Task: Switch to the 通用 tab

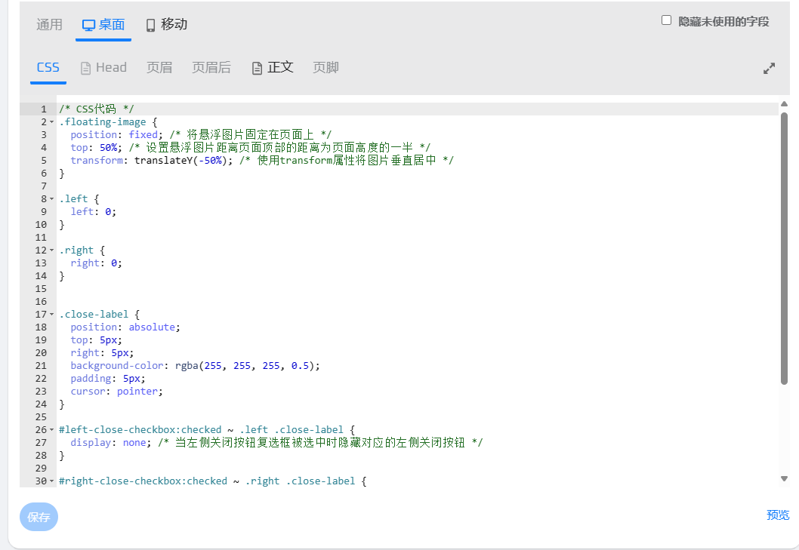Action: pos(50,25)
